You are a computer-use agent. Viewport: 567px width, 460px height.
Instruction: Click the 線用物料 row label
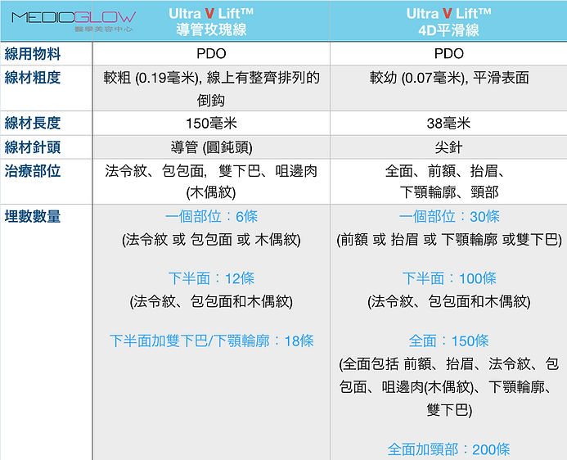[x=33, y=54]
